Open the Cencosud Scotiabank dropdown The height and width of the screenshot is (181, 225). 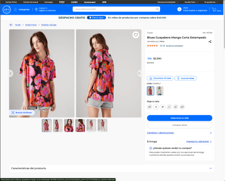pos(168,2)
